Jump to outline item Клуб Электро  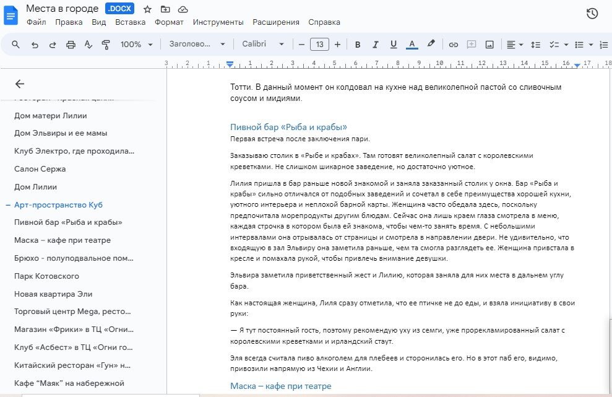tap(74, 151)
